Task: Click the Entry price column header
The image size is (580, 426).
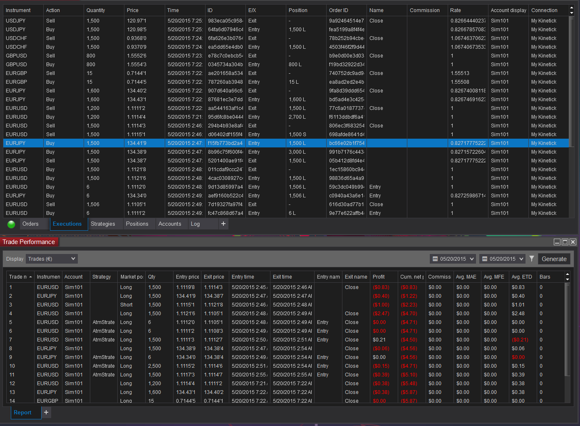Action: click(x=187, y=277)
